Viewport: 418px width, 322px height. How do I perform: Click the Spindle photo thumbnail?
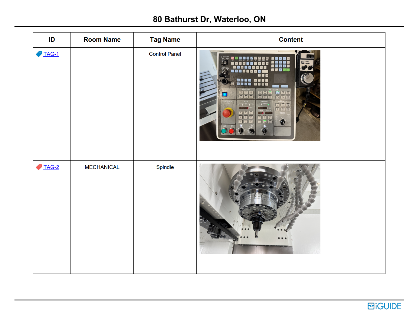(260, 209)
